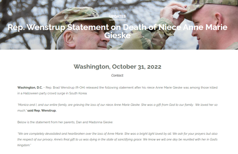Click the We are completely devastated quote
238x154 pixels.
pos(118,139)
